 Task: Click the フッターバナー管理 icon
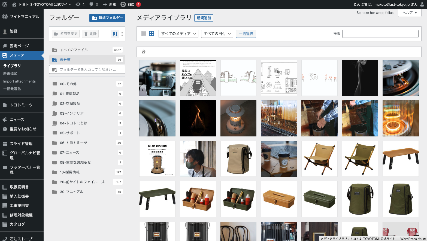(5, 167)
